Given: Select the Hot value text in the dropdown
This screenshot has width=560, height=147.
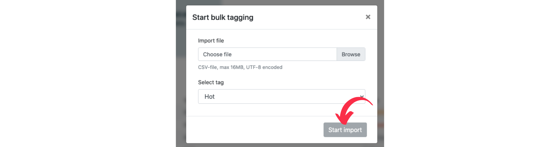Looking at the screenshot, I should click(x=210, y=97).
